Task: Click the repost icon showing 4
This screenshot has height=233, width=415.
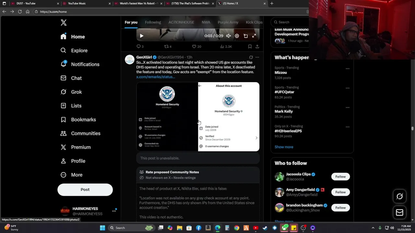Action: pyautogui.click(x=168, y=47)
